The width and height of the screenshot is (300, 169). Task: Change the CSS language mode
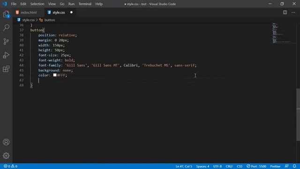click(x=240, y=166)
